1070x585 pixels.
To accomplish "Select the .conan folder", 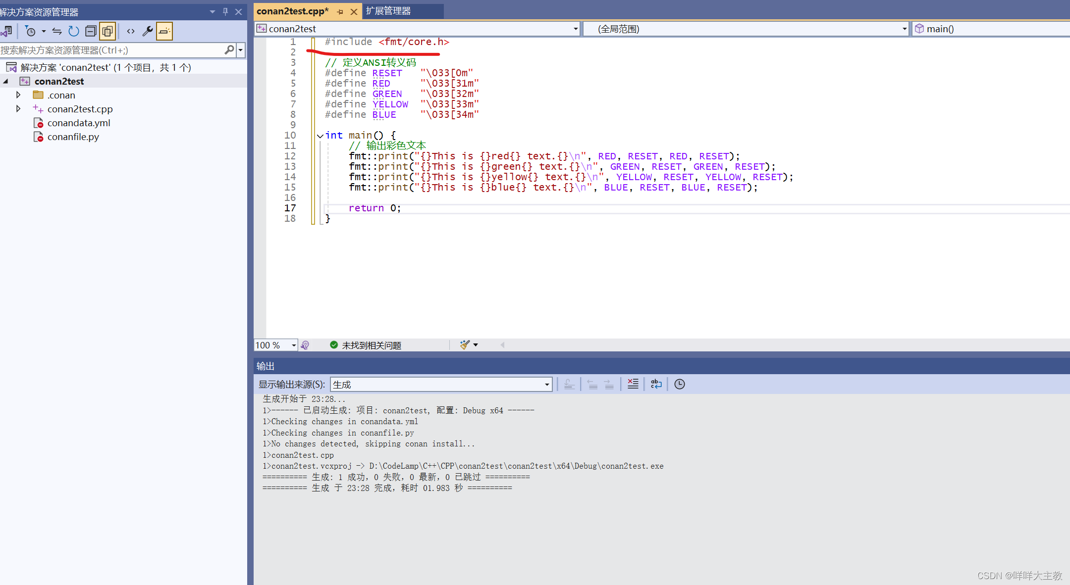I will [x=61, y=95].
